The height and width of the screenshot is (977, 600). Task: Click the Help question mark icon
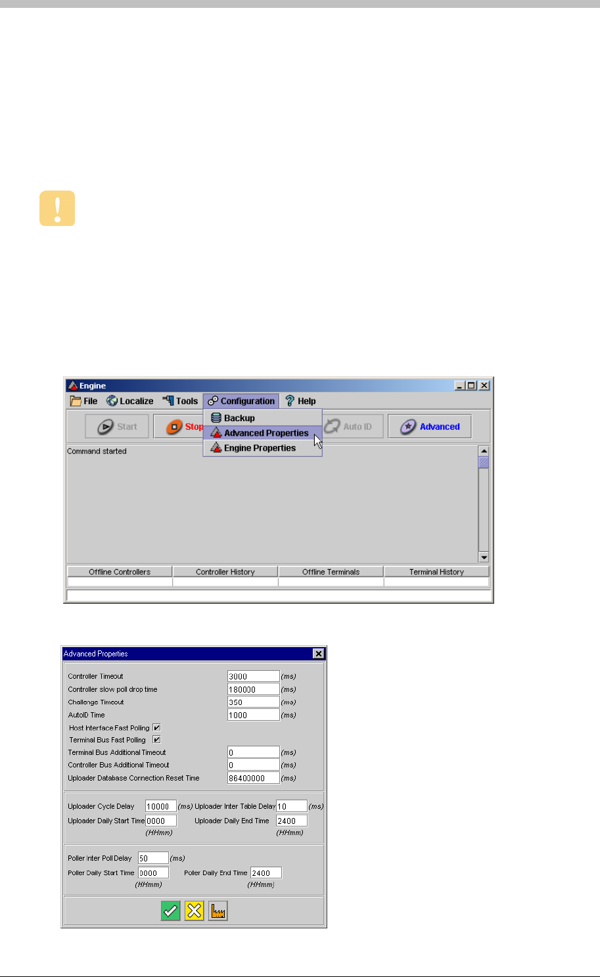point(289,401)
